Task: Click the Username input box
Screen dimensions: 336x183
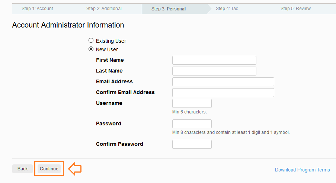Action: point(192,103)
